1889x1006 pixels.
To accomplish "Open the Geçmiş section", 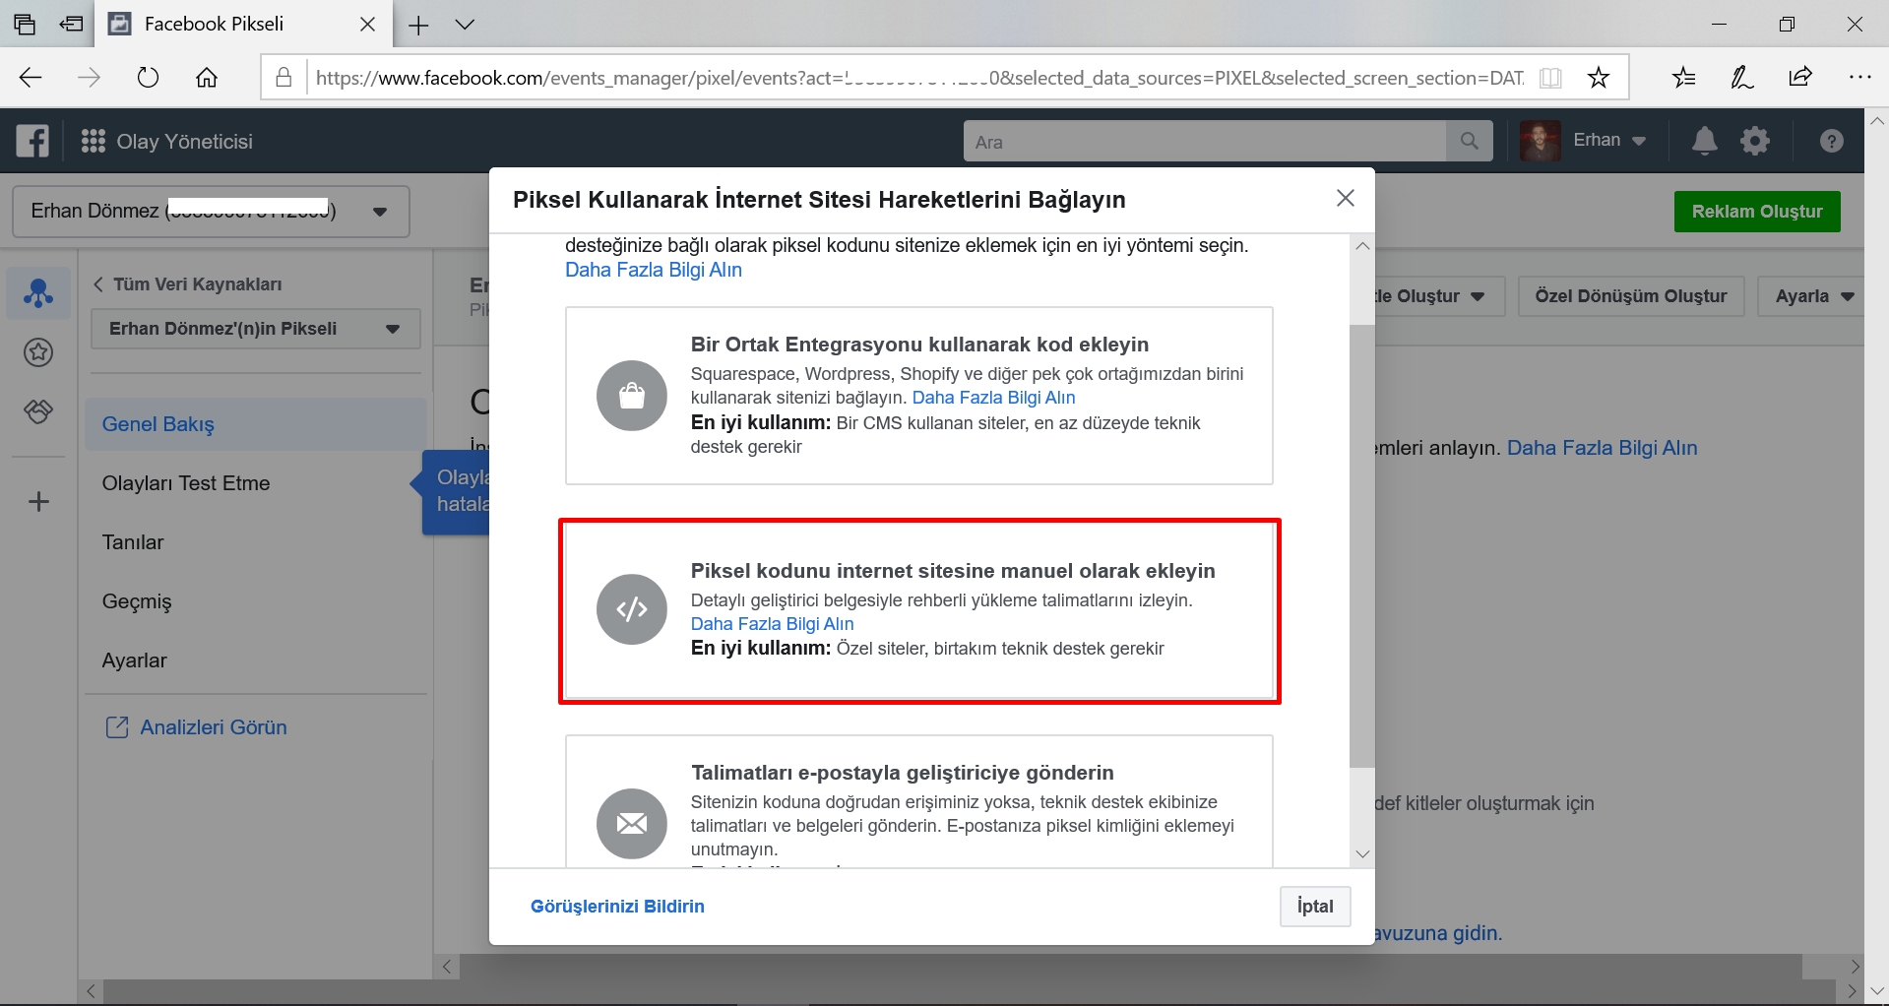I will [137, 601].
